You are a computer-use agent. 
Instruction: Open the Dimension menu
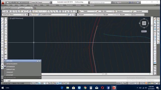tap(53, 5)
